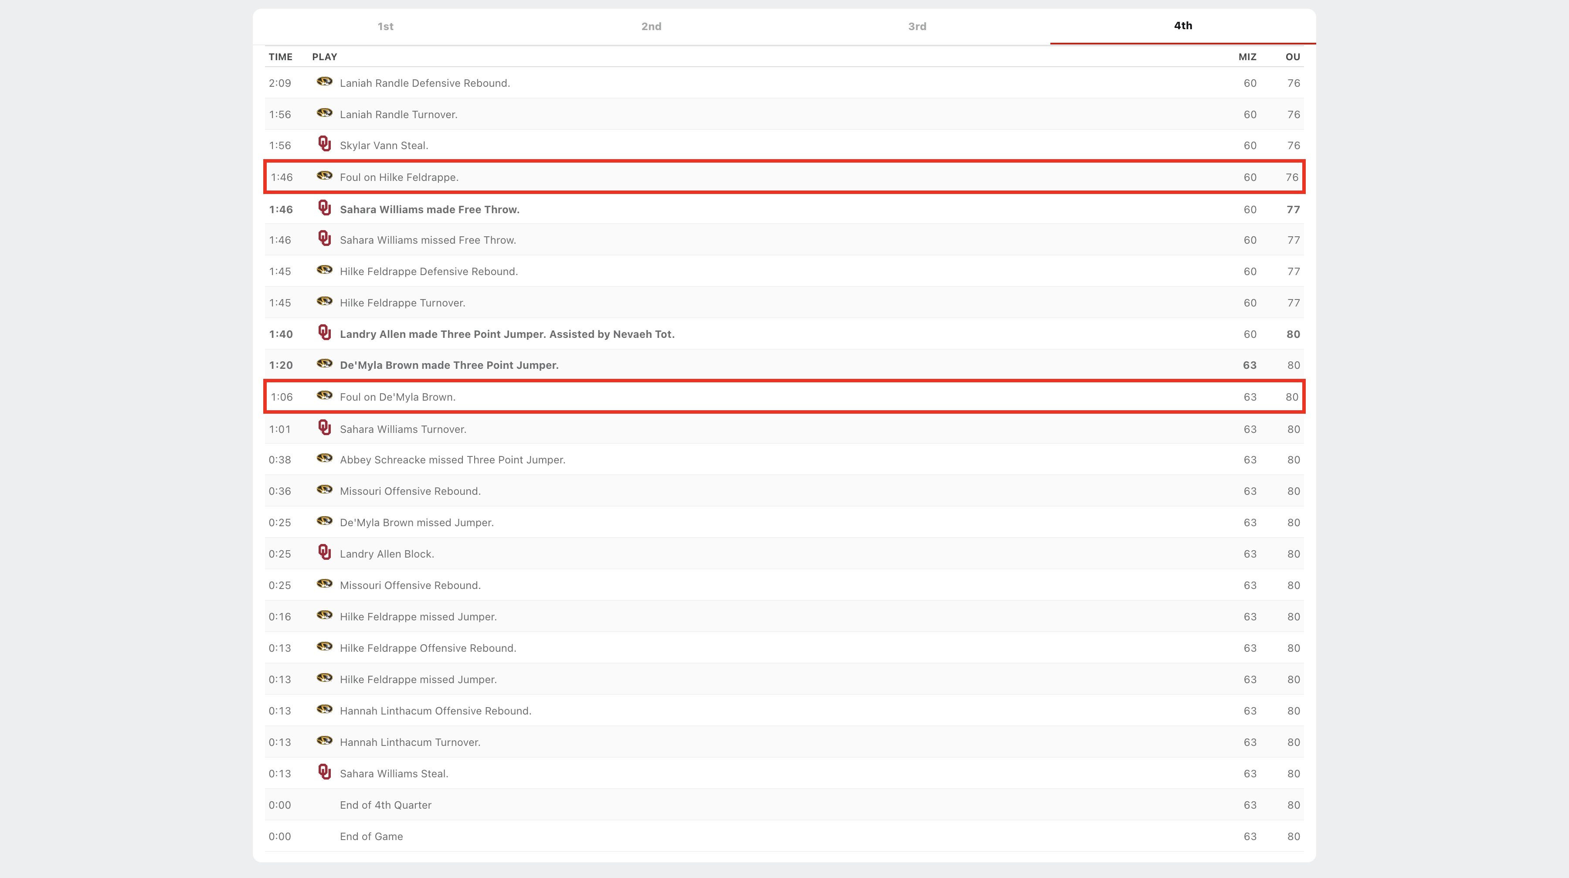Click Oklahoma logo by Sahara Williams Steal

[325, 773]
